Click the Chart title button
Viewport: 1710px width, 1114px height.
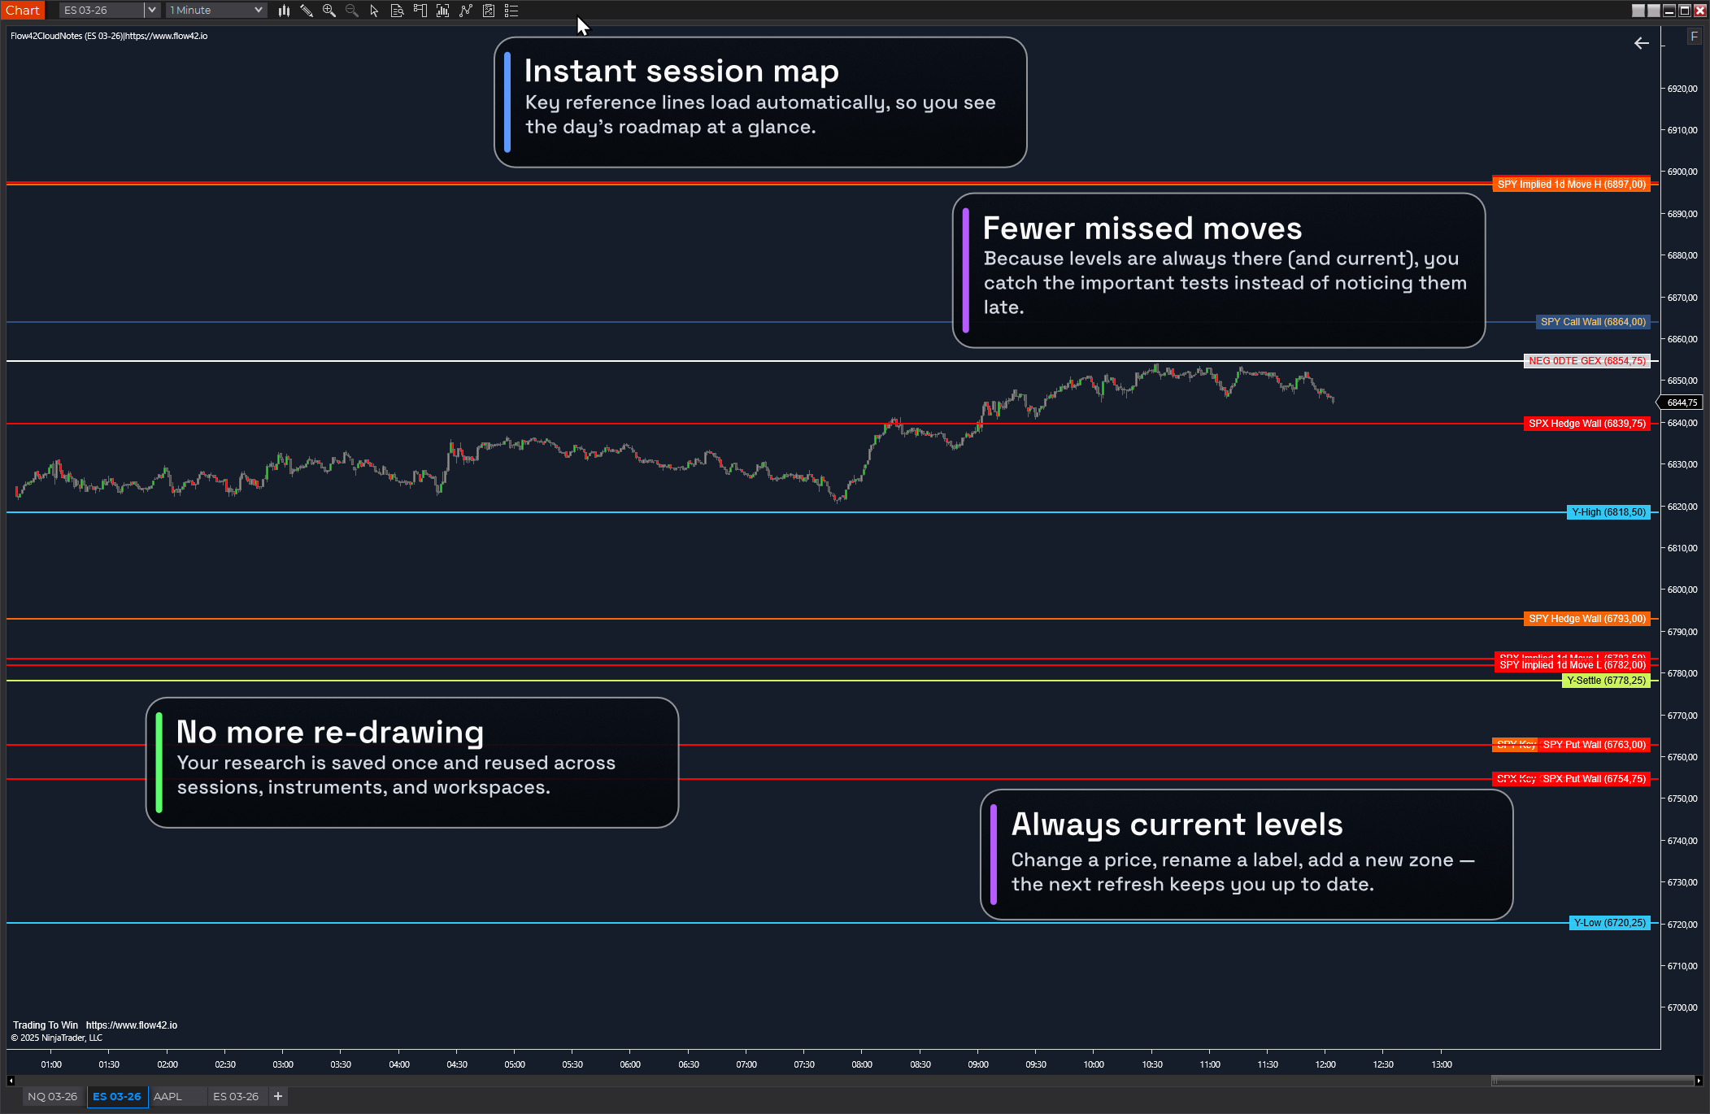click(23, 11)
